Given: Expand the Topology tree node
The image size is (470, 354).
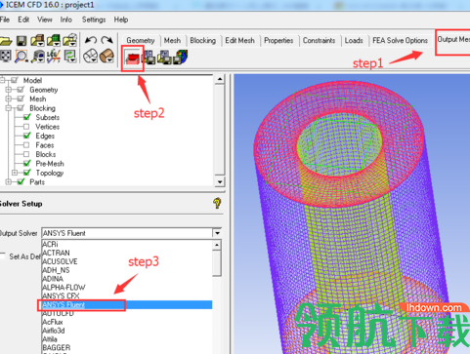Looking at the screenshot, I should (x=15, y=173).
